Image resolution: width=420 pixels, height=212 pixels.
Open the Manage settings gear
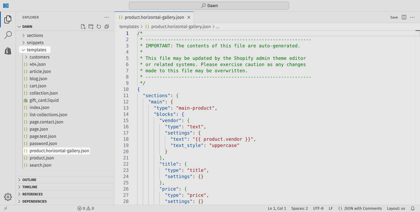point(8,197)
